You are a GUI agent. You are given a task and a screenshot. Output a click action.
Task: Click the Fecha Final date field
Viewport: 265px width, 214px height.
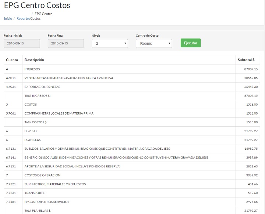[66, 43]
